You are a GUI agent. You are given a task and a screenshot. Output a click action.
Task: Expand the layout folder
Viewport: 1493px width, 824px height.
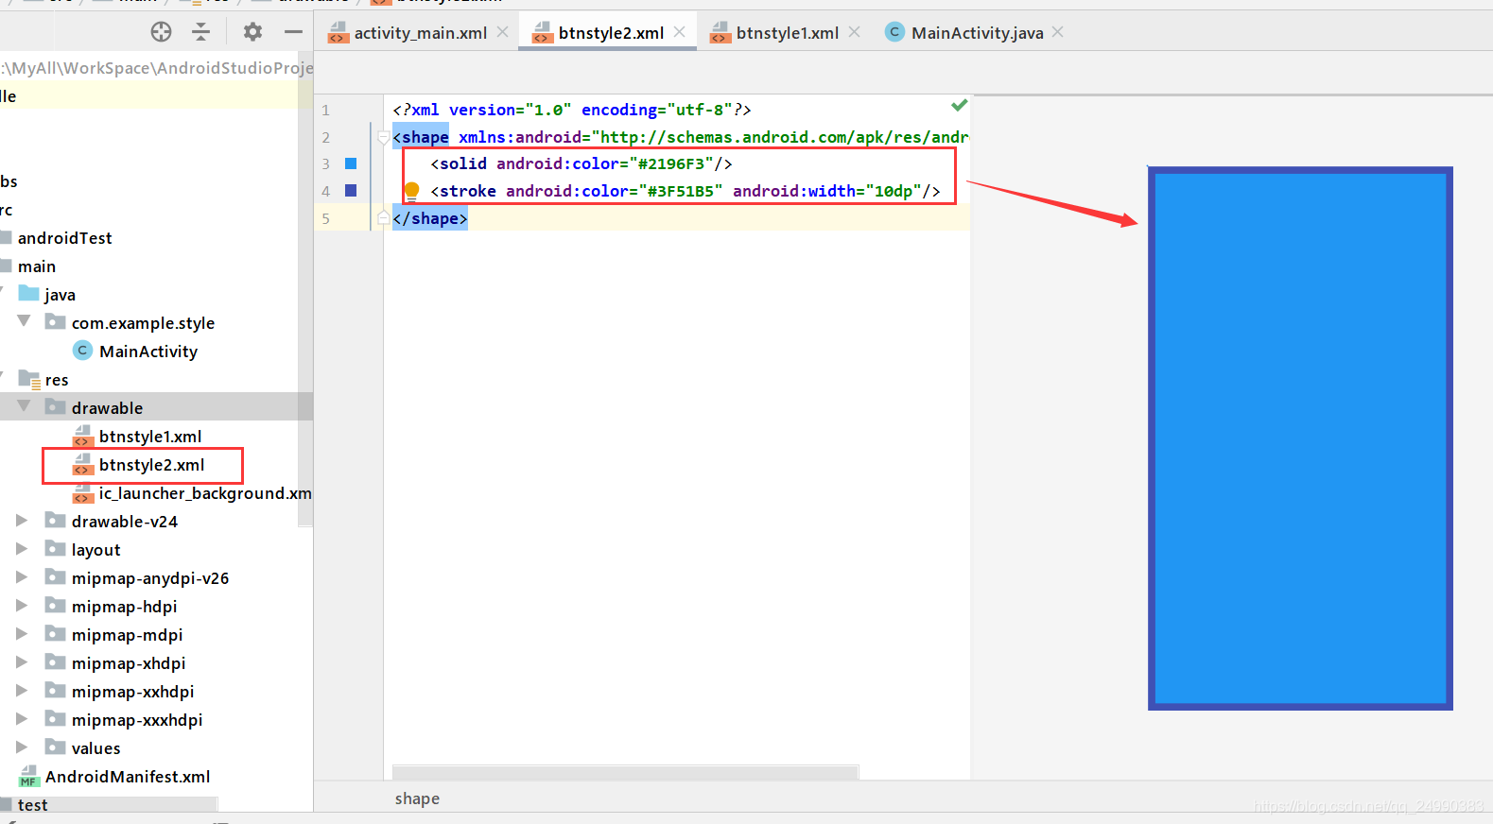coord(22,549)
